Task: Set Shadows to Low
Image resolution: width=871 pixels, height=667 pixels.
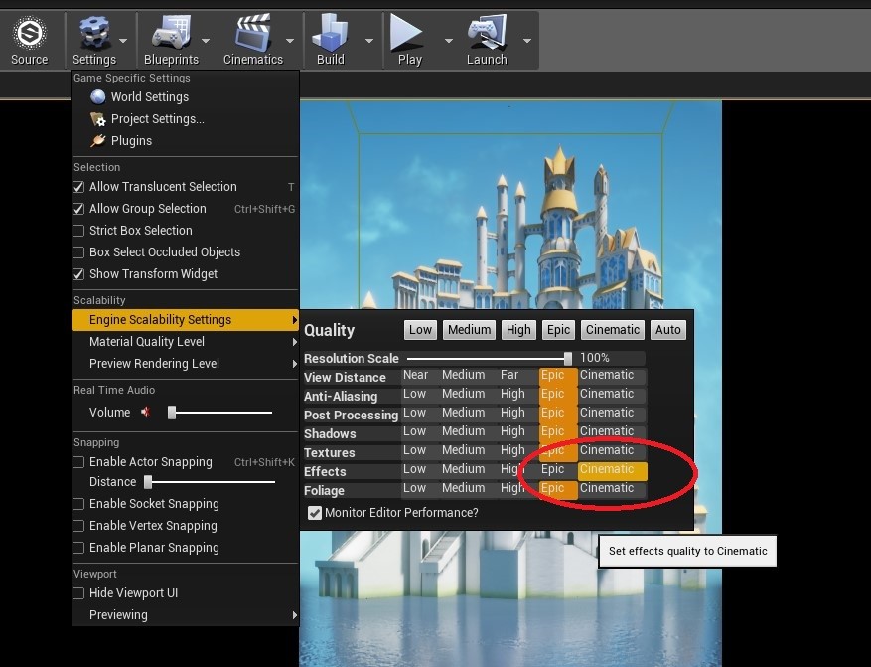Action: (420, 431)
